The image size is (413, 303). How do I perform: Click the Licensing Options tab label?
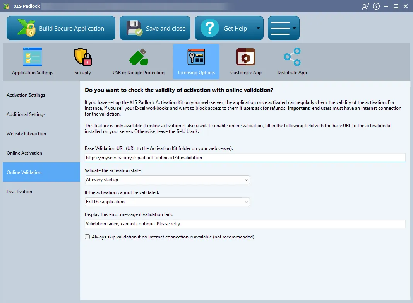tap(197, 73)
